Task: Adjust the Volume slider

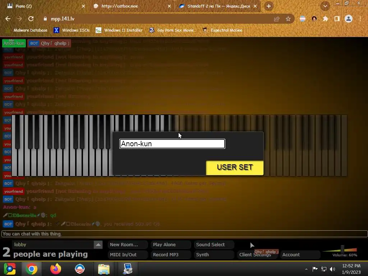Action: (342, 249)
